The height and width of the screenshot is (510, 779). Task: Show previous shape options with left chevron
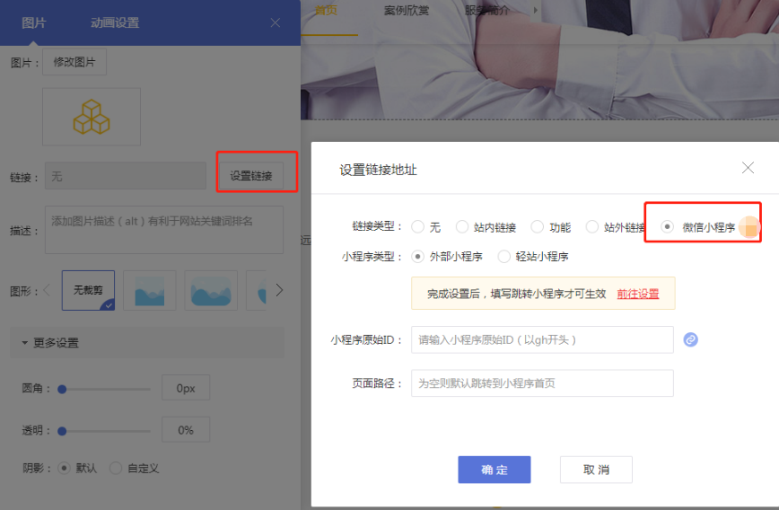47,290
